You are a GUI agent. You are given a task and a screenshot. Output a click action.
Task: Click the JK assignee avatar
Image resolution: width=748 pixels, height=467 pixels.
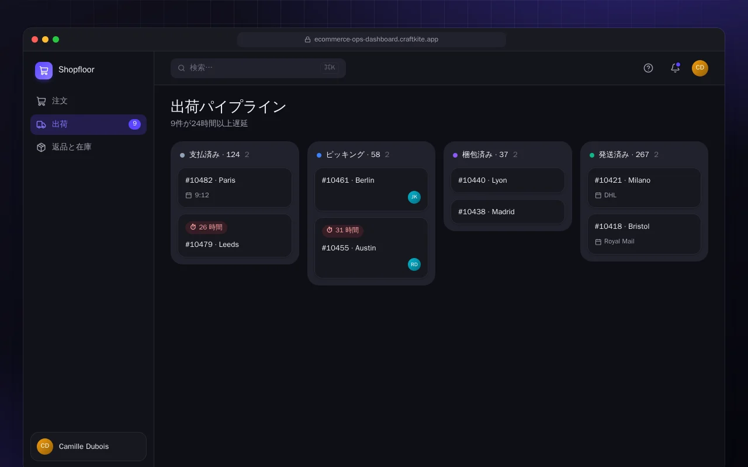414,197
